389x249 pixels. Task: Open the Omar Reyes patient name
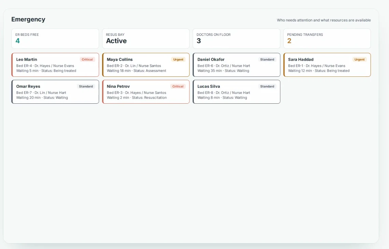pos(28,86)
